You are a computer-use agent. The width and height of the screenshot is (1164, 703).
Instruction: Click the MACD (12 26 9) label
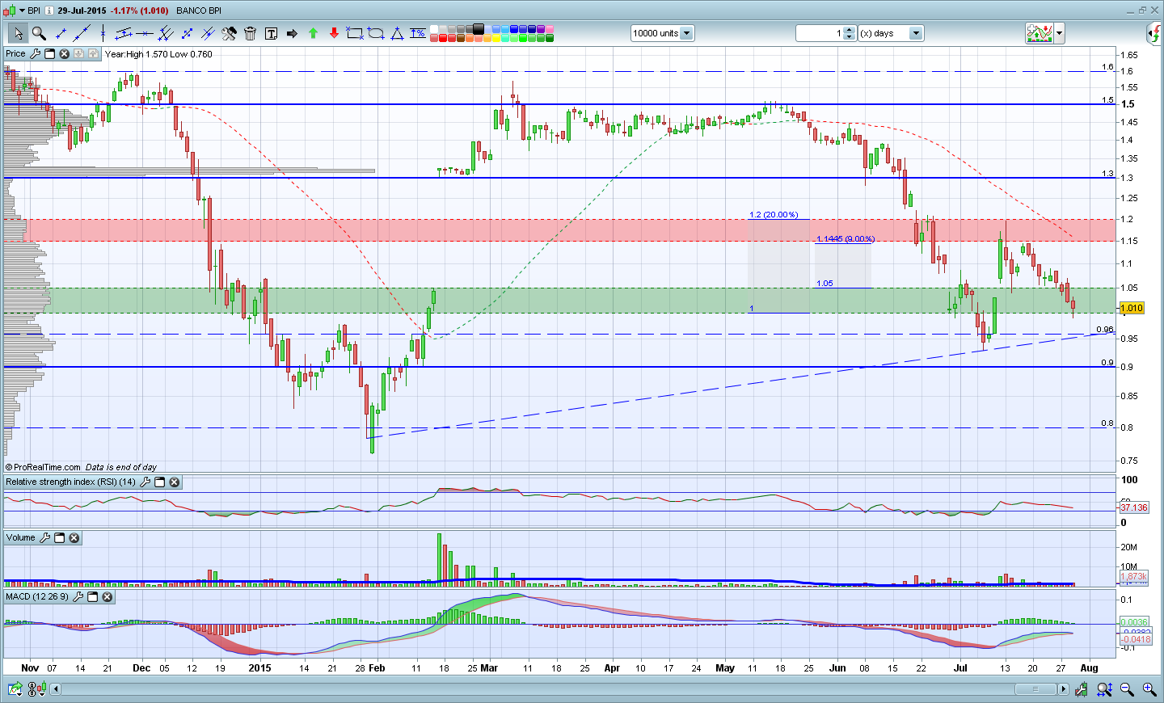click(x=37, y=597)
